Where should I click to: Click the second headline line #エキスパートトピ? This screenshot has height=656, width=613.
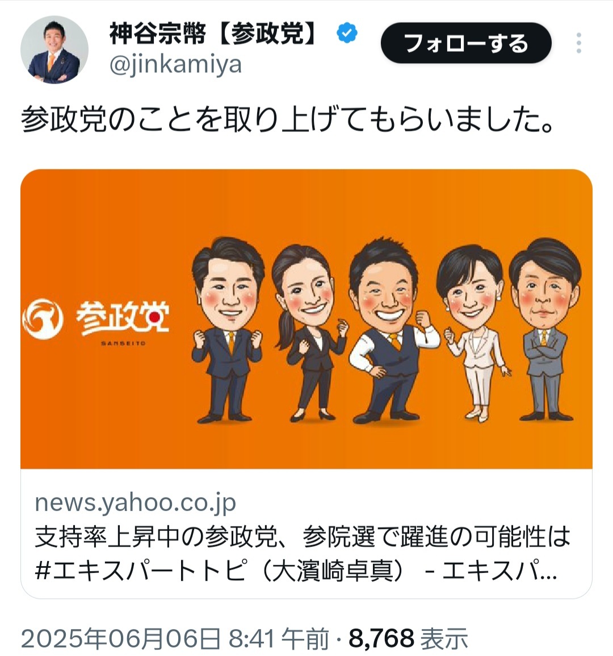coord(296,570)
